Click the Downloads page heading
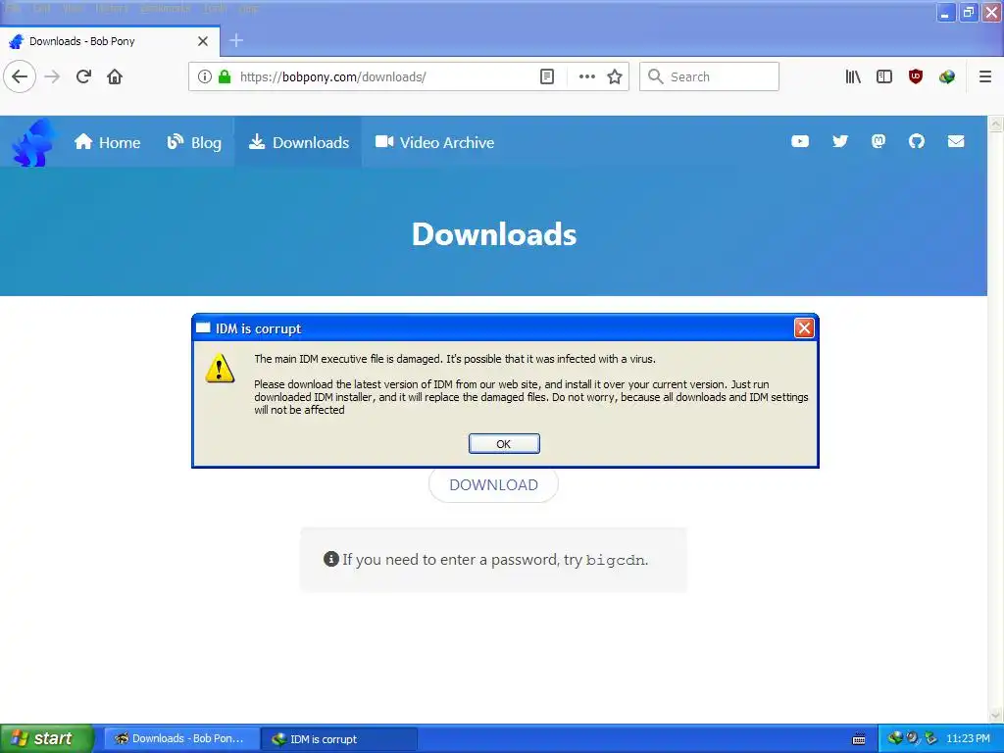Viewport: 1004px width, 753px height. 494,234
